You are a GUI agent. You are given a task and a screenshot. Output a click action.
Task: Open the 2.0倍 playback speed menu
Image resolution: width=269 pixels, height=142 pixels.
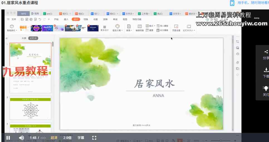point(67,138)
